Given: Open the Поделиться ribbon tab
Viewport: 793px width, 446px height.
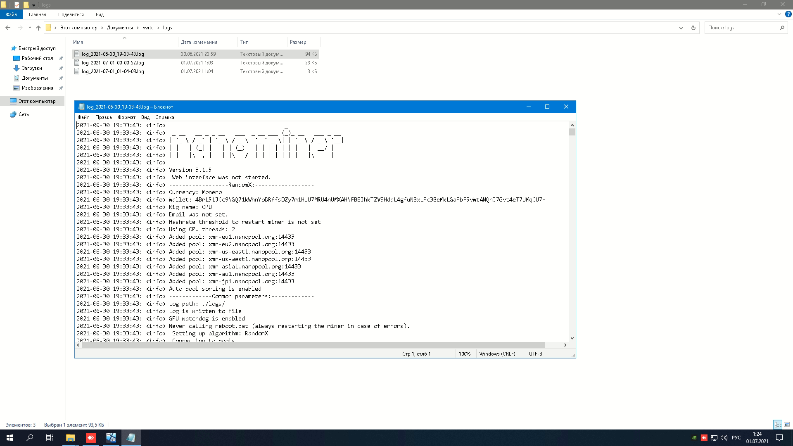Looking at the screenshot, I should click(71, 14).
